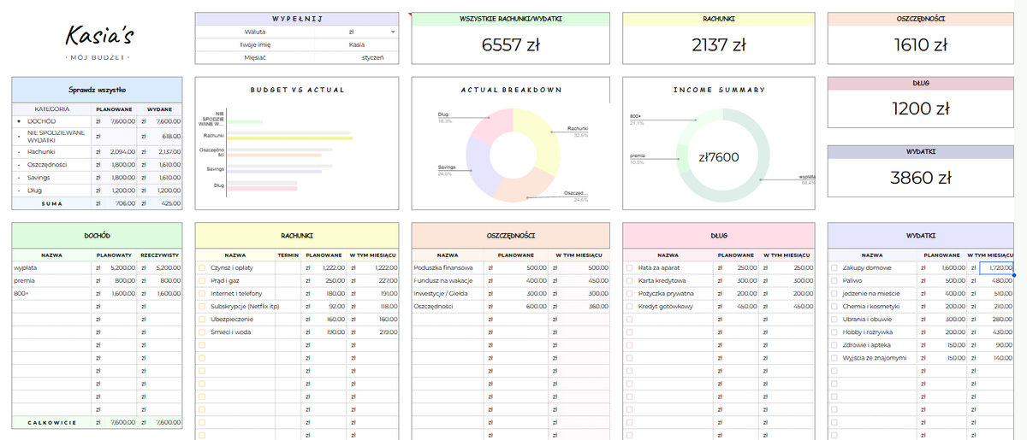Select the Miesiąc cell containing styczeń
The height and width of the screenshot is (440, 1027).
[357, 58]
